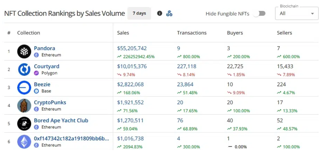323x152 pixels.
Task: Click the 7 days period button
Action: (x=139, y=13)
